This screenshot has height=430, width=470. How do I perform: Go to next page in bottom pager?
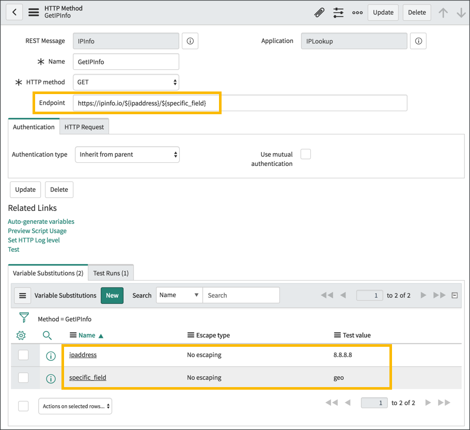click(x=428, y=403)
